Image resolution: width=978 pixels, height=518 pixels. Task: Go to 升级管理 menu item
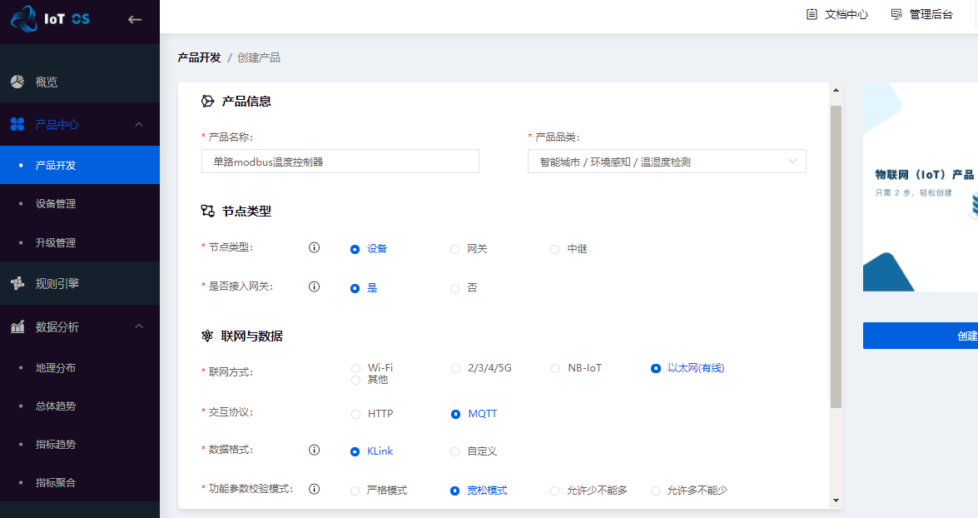click(56, 243)
